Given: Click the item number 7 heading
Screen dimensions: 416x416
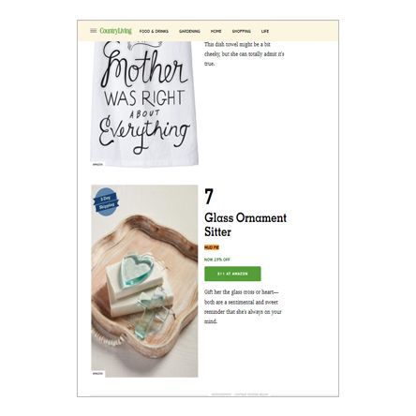Looking at the screenshot, I should click(209, 197).
